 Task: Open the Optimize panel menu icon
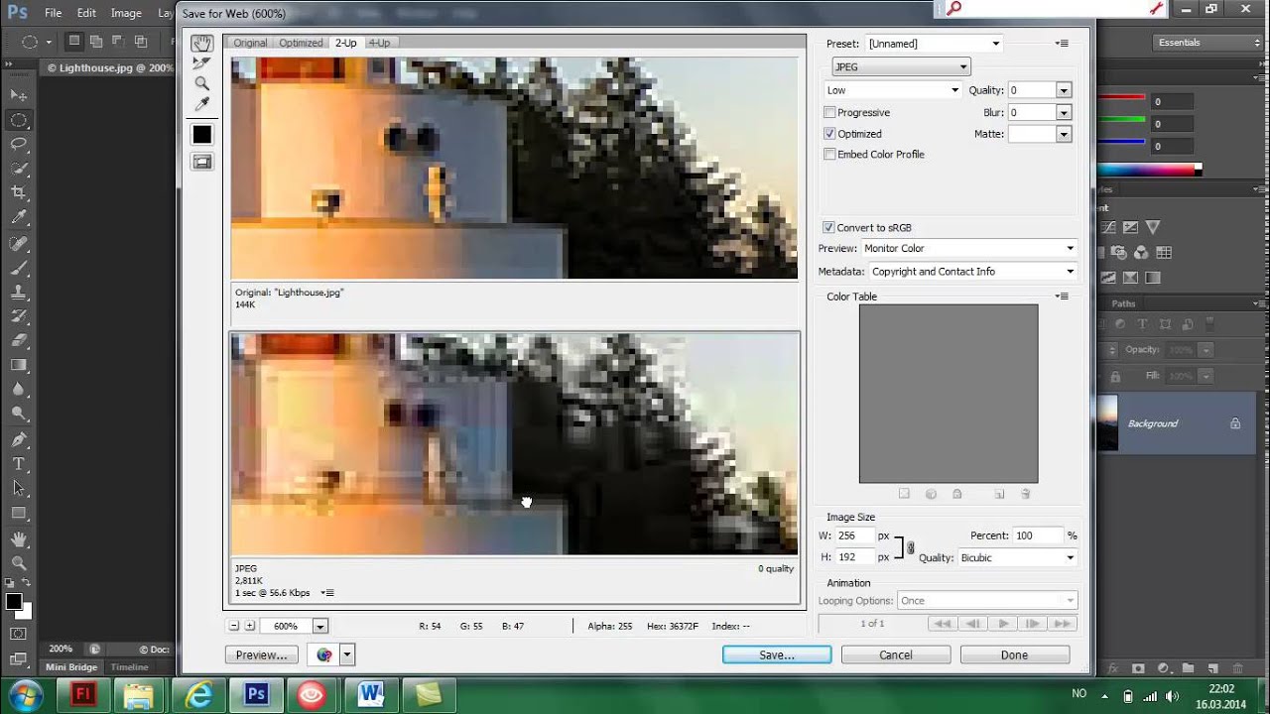click(1062, 44)
